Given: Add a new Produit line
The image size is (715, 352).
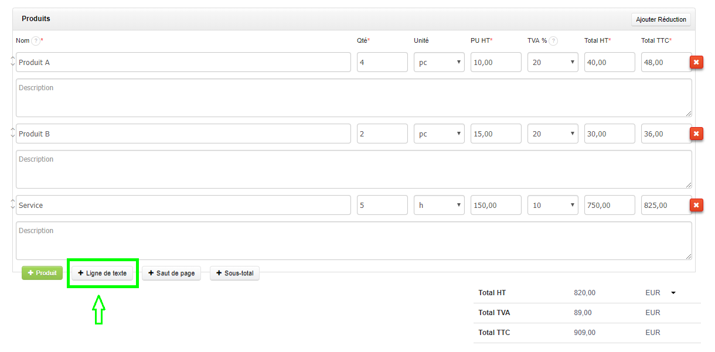Looking at the screenshot, I should click(x=42, y=273).
